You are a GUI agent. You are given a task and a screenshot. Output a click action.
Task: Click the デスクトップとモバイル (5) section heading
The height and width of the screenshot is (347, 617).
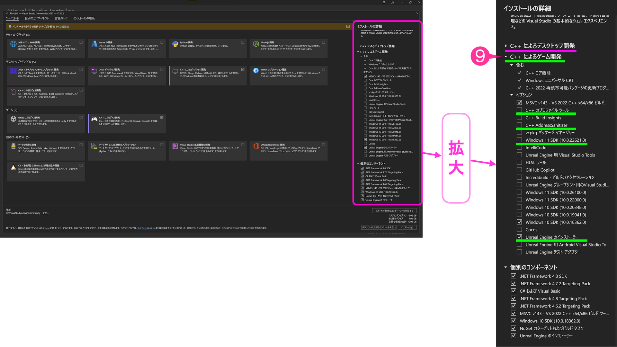pos(21,62)
